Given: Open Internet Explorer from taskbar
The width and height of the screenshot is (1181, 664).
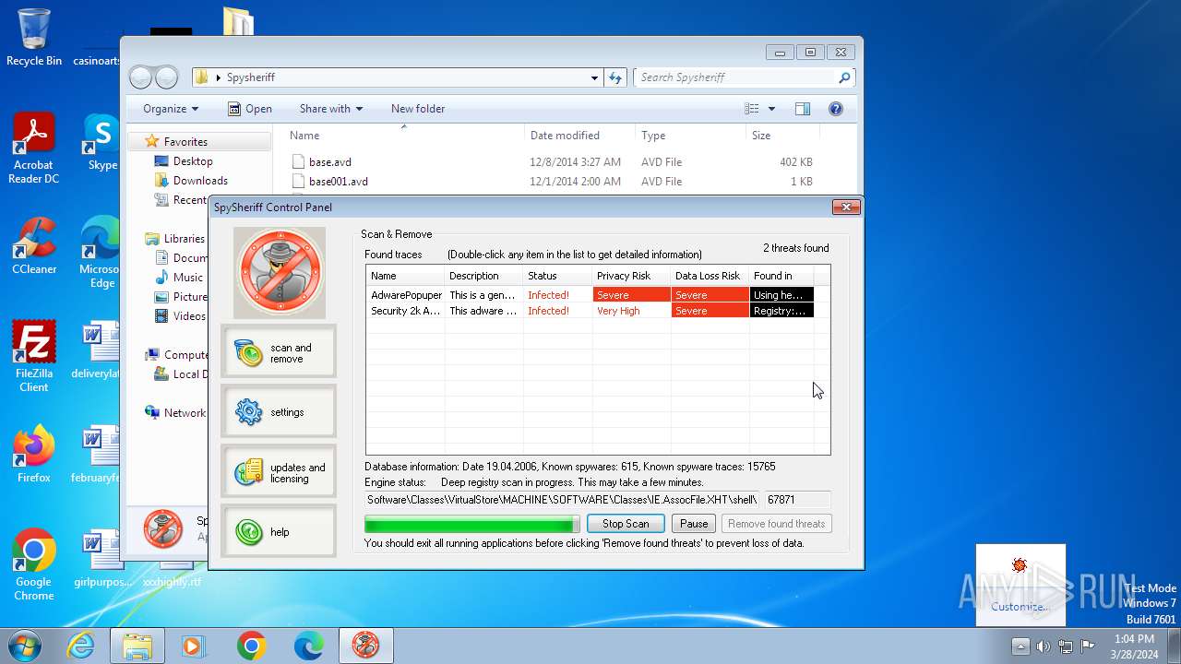Looking at the screenshot, I should (81, 646).
